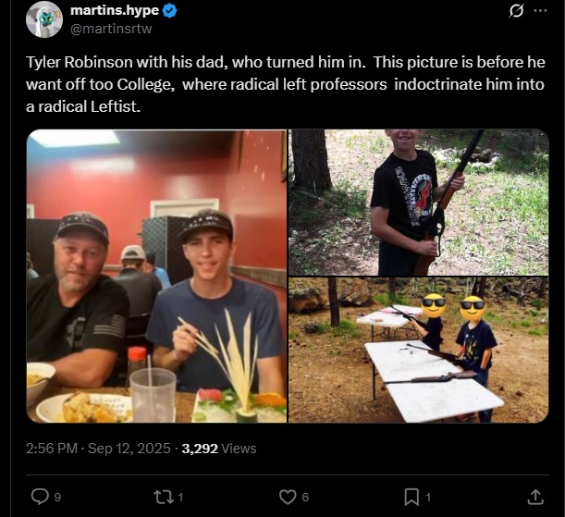Open the martins.hype profile avatar

44,18
